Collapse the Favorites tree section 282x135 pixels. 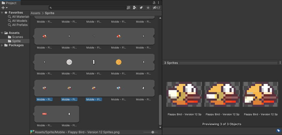pos(2,13)
